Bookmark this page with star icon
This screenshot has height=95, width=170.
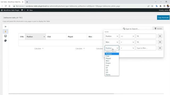pyautogui.click(x=152, y=6)
